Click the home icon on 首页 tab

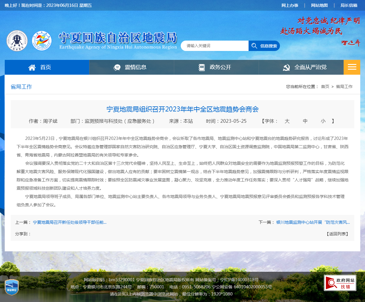pos(32,67)
